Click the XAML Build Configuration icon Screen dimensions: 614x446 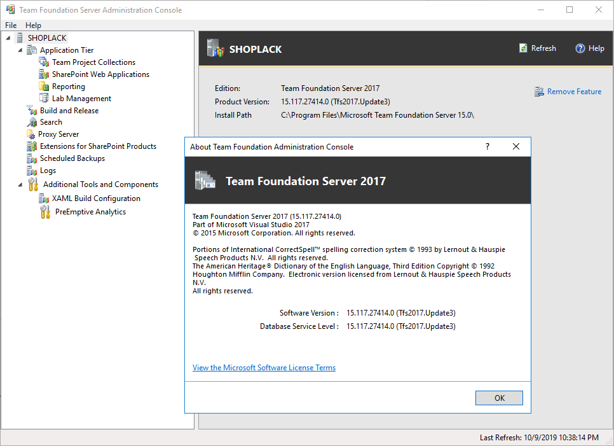click(44, 199)
